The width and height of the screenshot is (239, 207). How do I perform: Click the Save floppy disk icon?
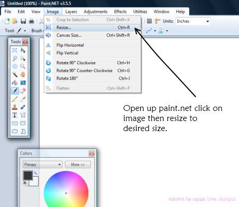click(x=23, y=21)
